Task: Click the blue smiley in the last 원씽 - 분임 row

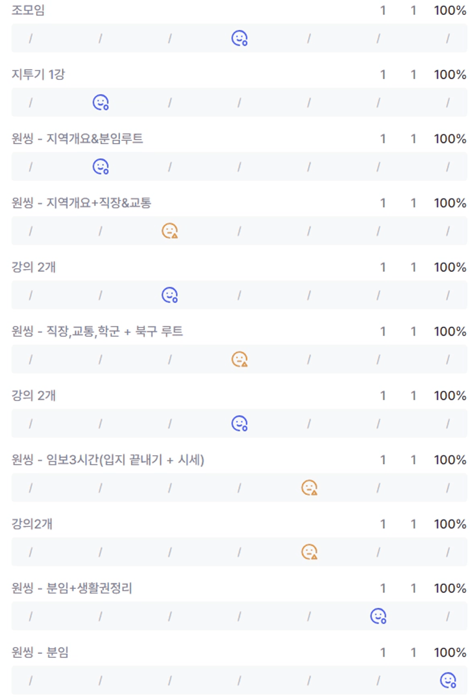Action: [447, 681]
